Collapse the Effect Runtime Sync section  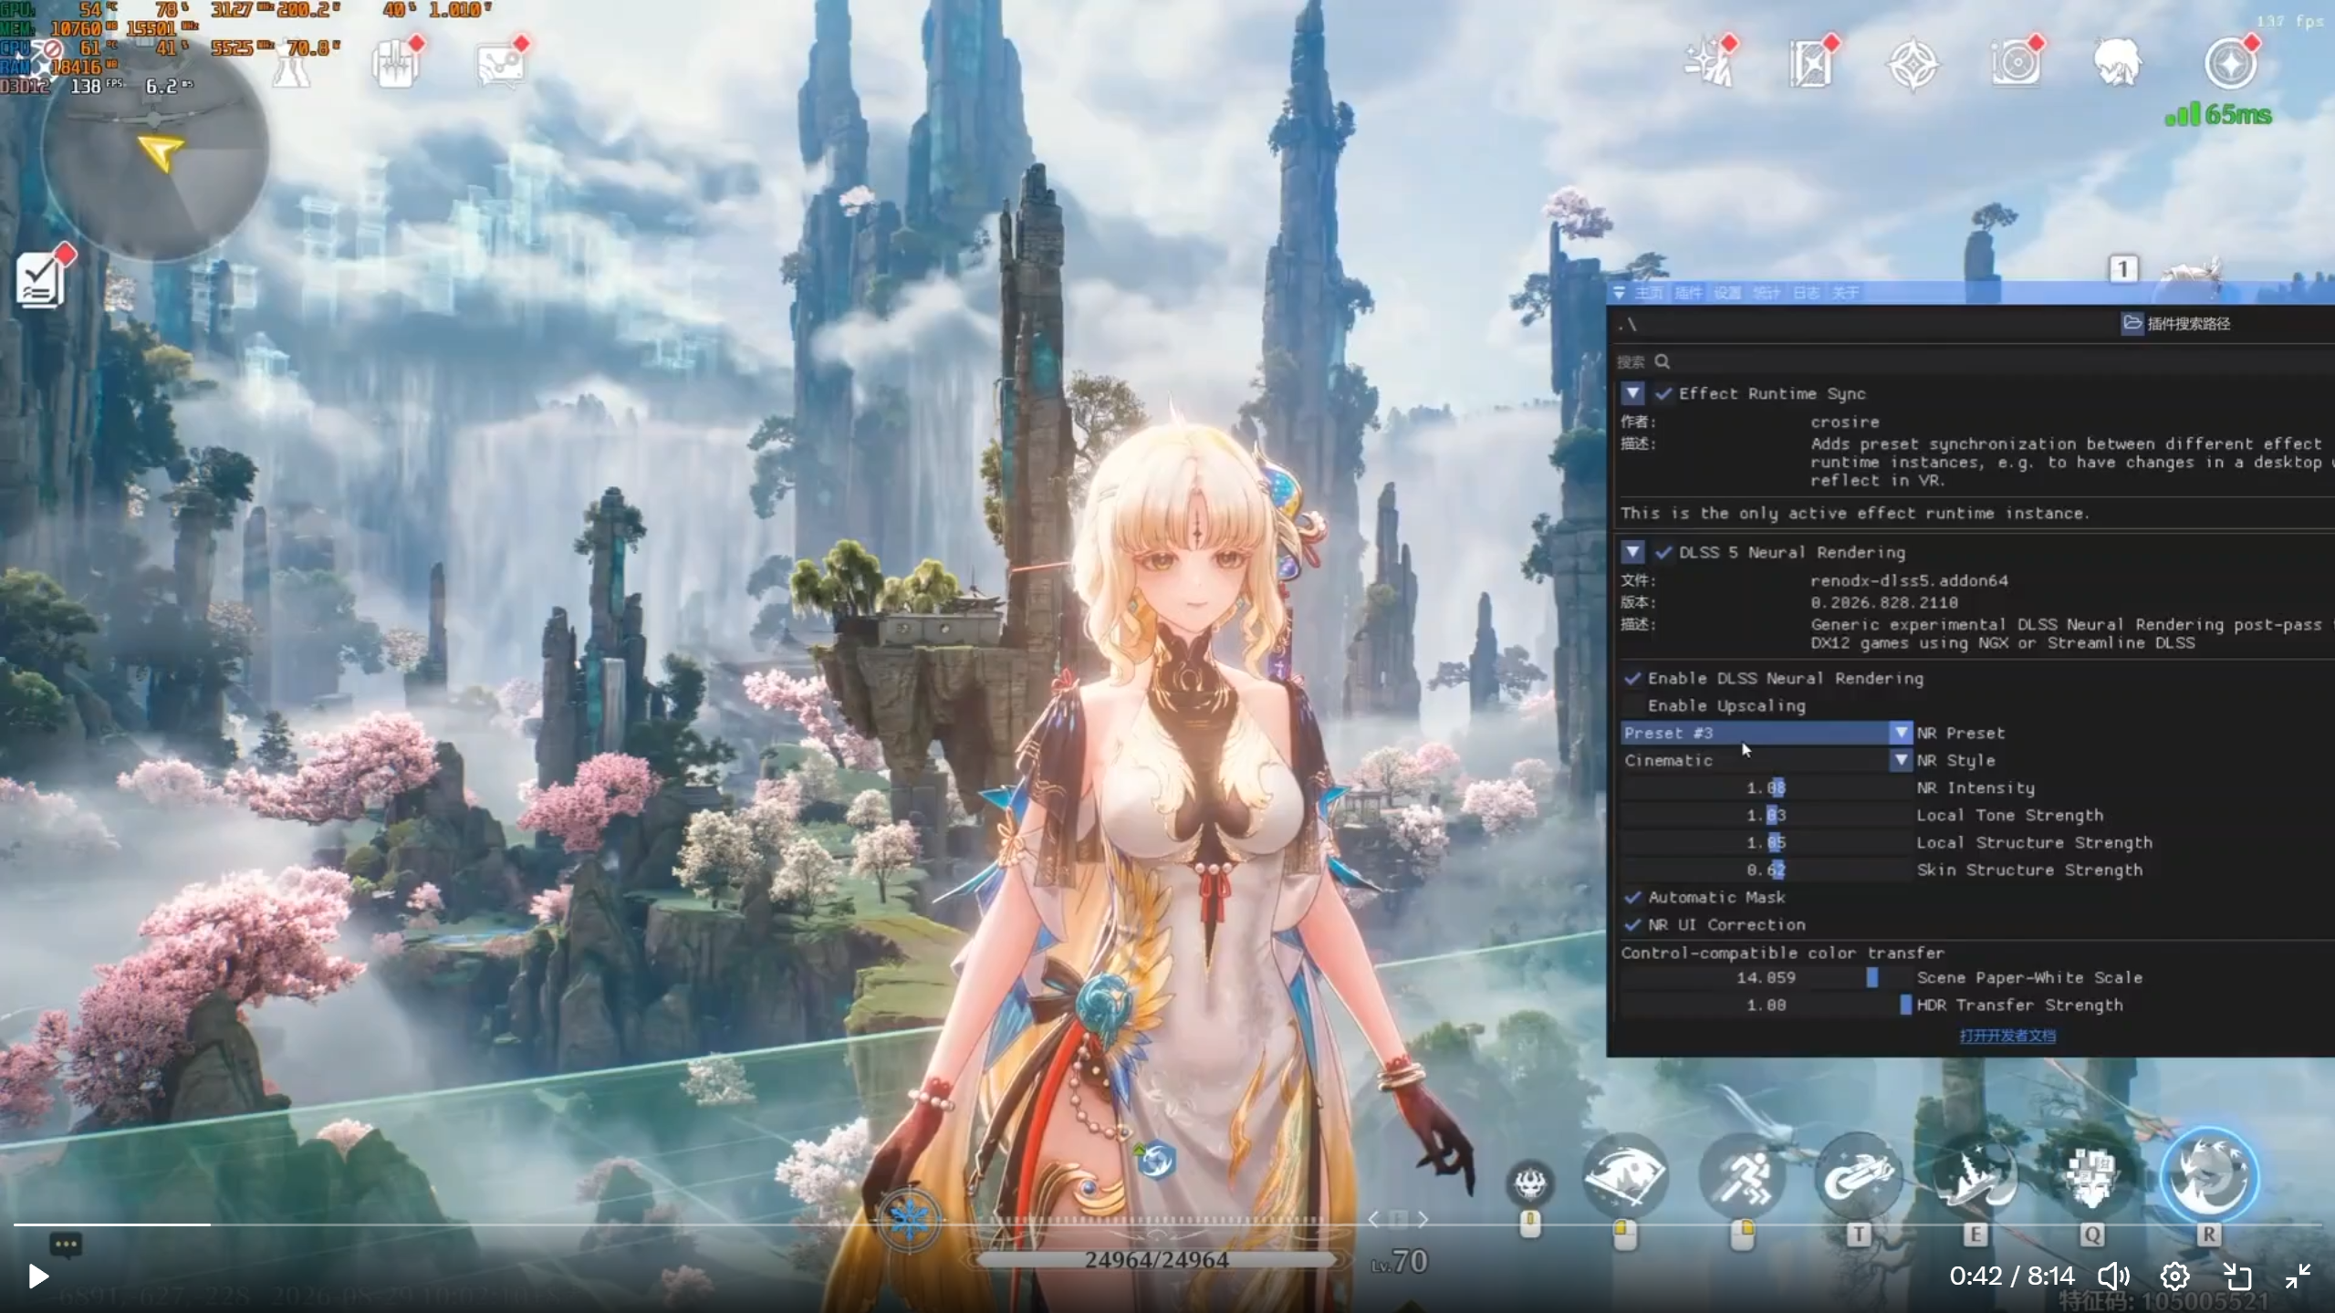pos(1632,393)
